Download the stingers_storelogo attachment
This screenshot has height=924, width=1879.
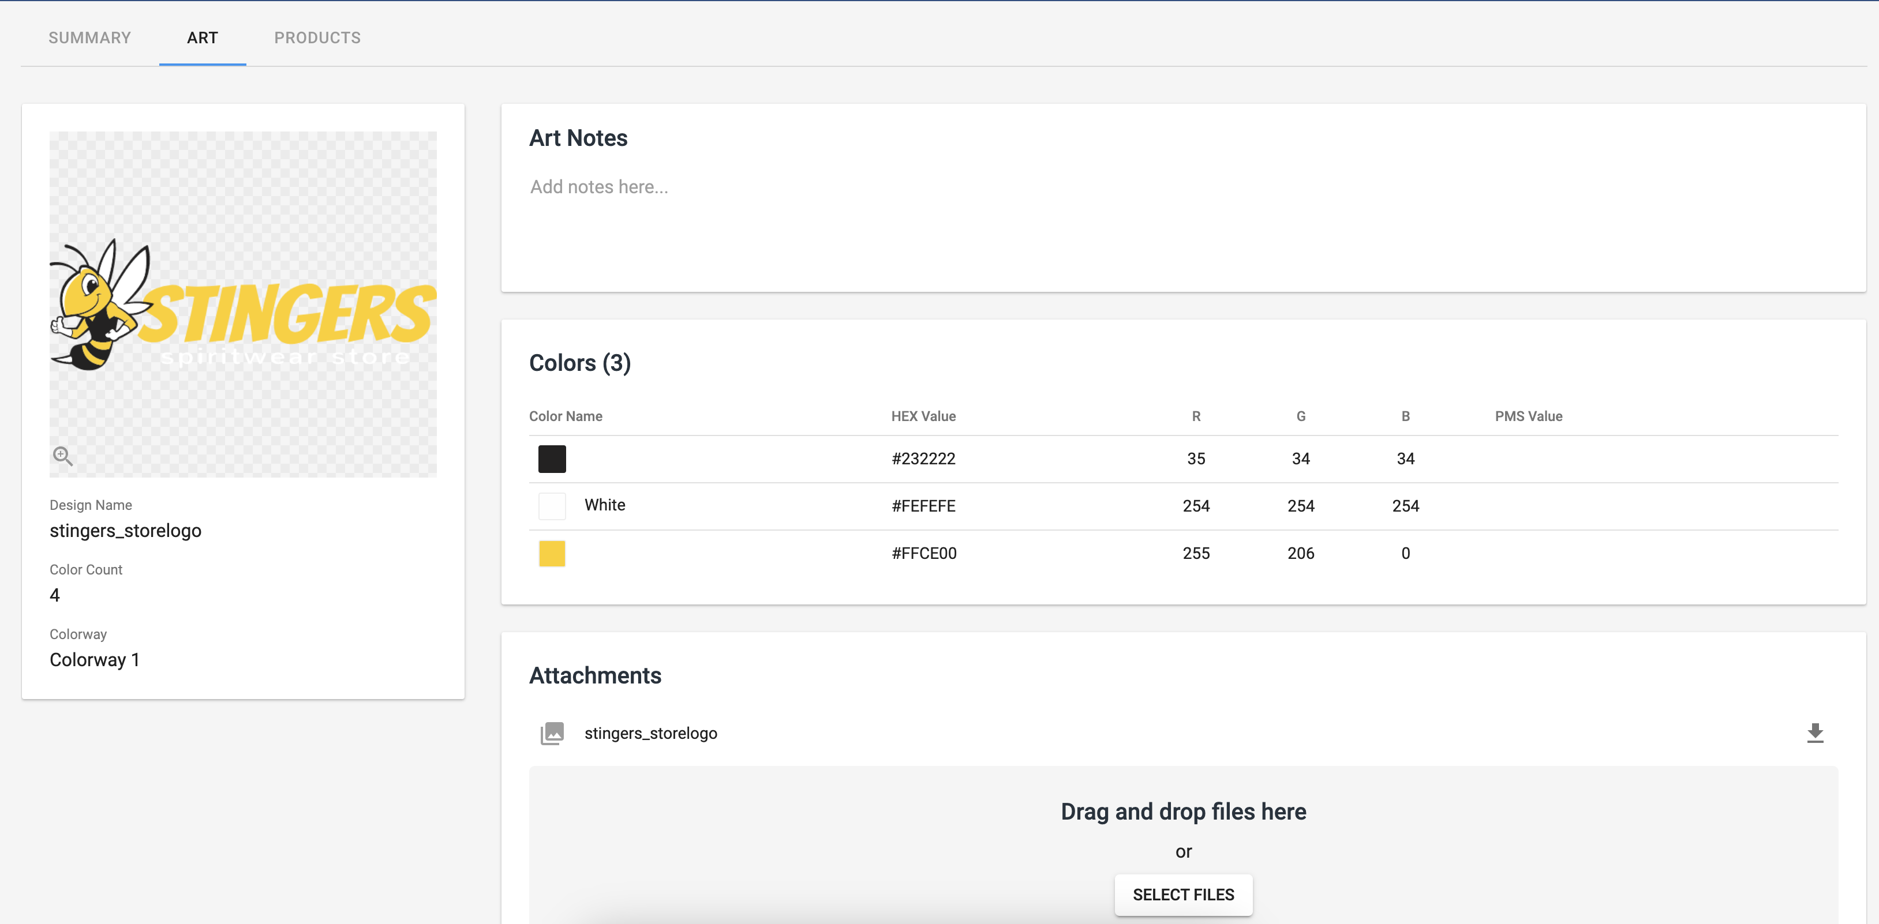1814,732
